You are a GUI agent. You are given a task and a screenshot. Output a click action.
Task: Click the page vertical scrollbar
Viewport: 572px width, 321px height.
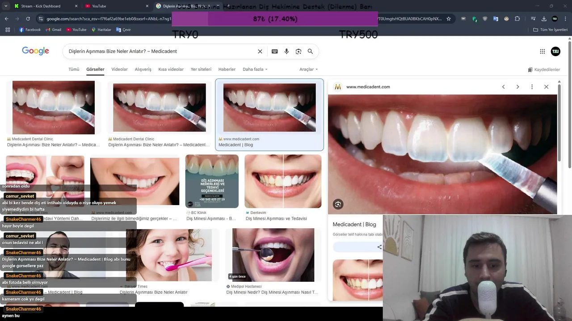(569, 105)
